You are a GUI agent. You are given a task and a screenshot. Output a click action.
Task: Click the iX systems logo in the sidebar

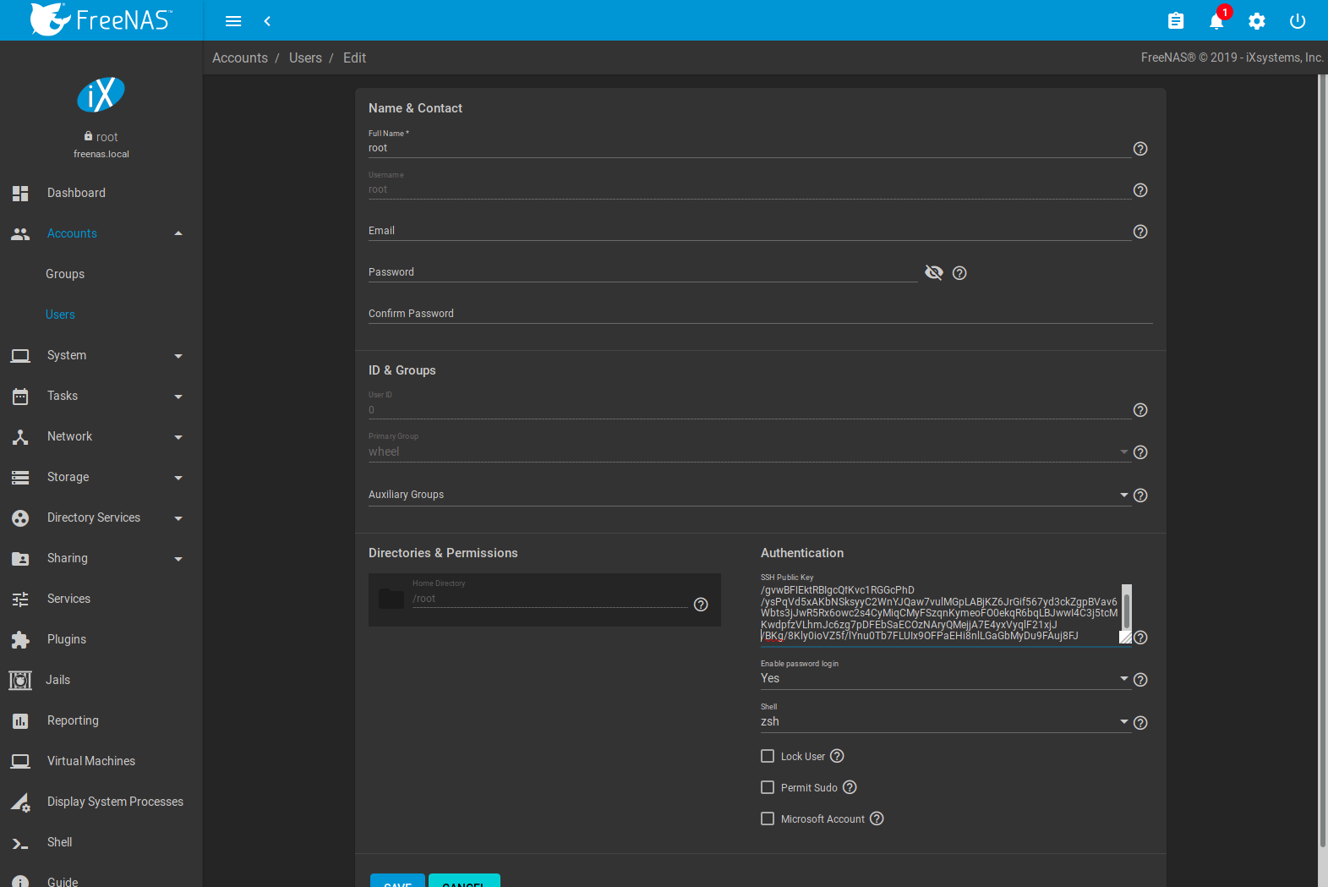[x=101, y=95]
